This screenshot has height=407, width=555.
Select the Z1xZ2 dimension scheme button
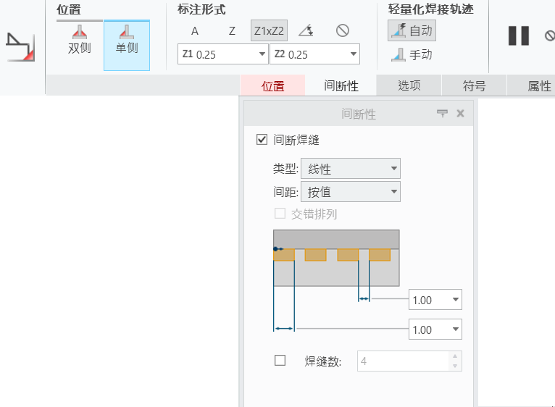point(269,30)
